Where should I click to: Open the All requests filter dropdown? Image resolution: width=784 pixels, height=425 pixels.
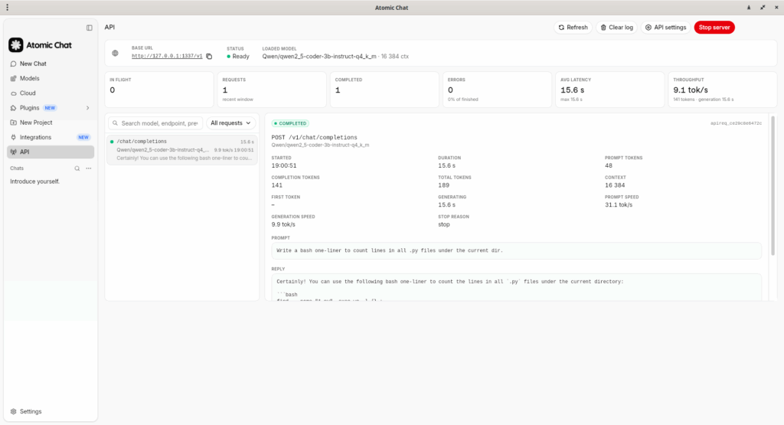point(230,123)
